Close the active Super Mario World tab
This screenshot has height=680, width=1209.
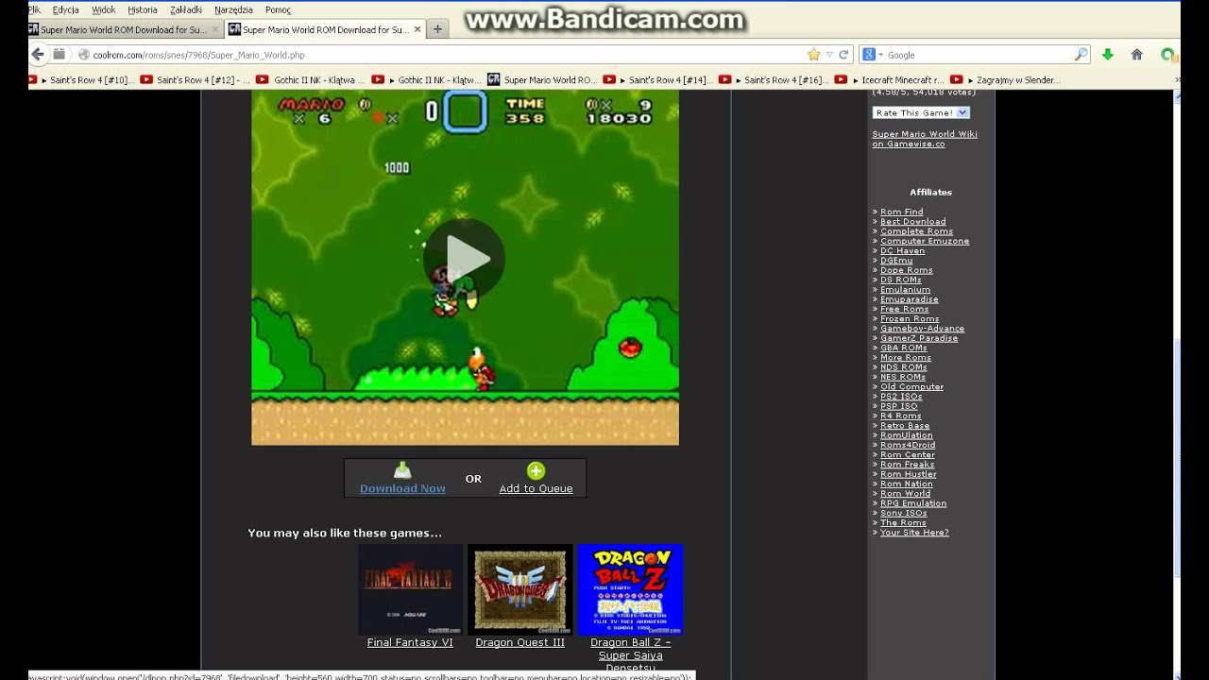(417, 29)
